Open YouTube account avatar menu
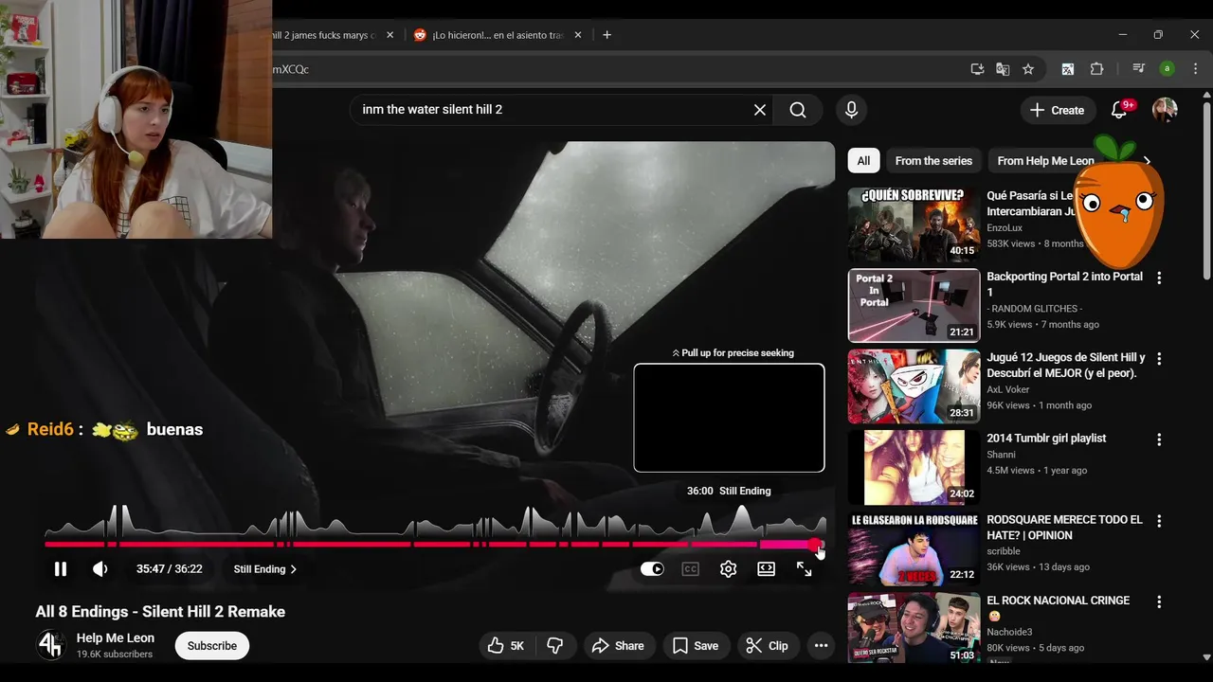The height and width of the screenshot is (682, 1213). 1165,110
